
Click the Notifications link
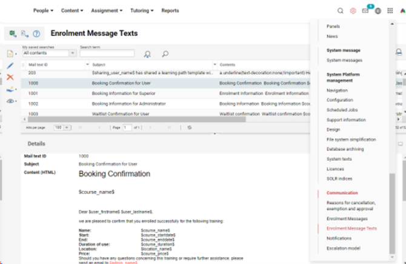pyautogui.click(x=339, y=239)
